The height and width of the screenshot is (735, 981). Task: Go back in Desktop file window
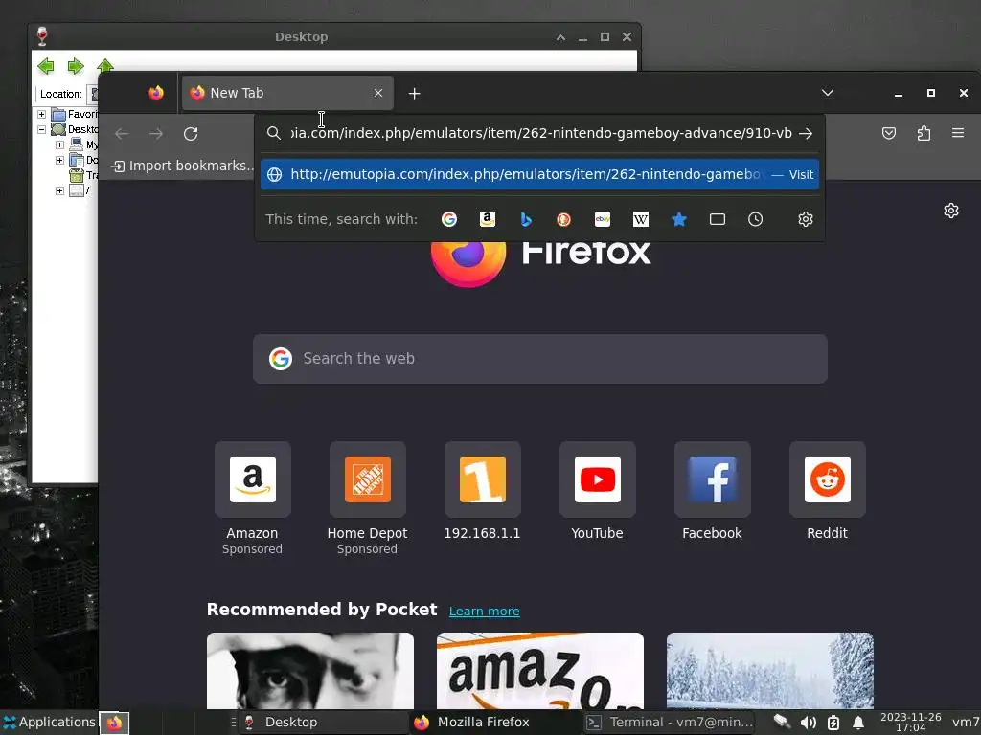[x=46, y=66]
